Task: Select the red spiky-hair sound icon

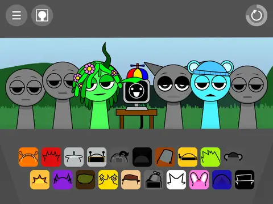Action: click(51, 157)
